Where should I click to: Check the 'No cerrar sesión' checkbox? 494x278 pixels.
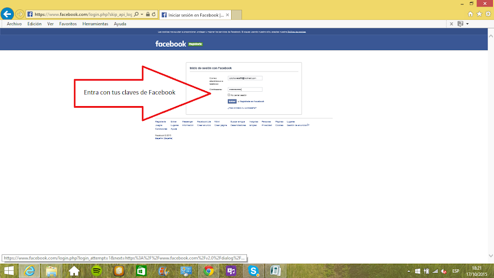coord(229,95)
